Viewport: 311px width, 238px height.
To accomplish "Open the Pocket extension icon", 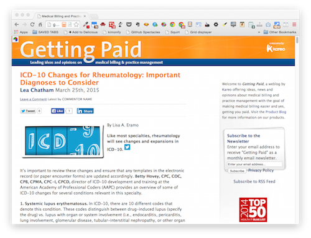I will click(x=129, y=25).
